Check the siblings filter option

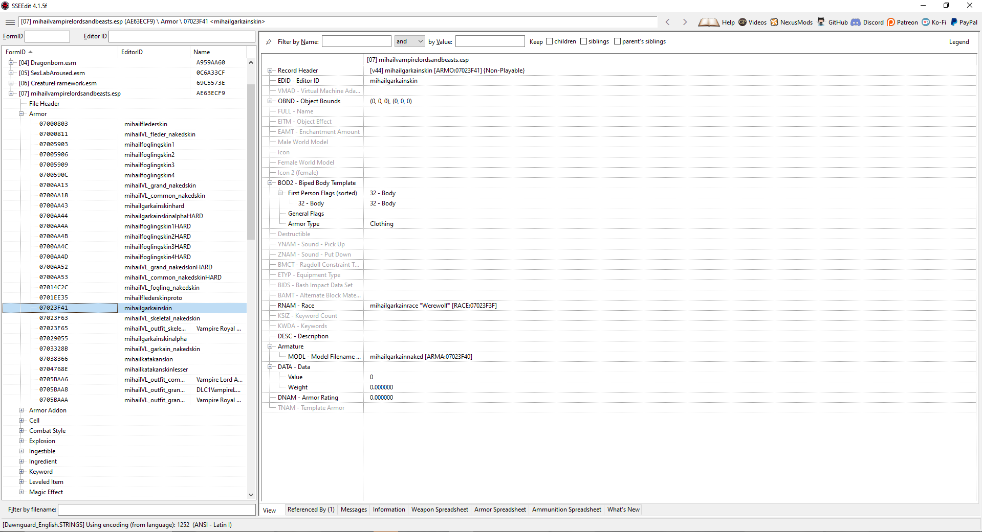[583, 41]
